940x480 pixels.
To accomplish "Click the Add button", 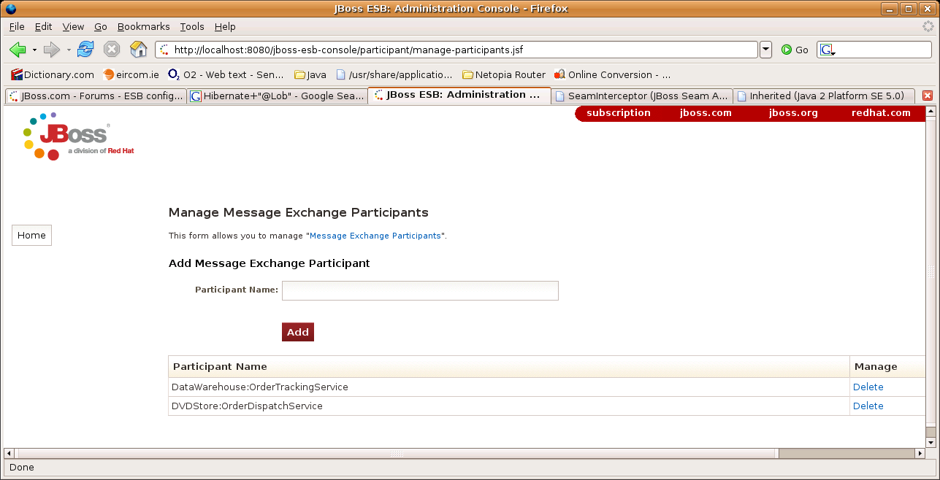I will coord(298,332).
